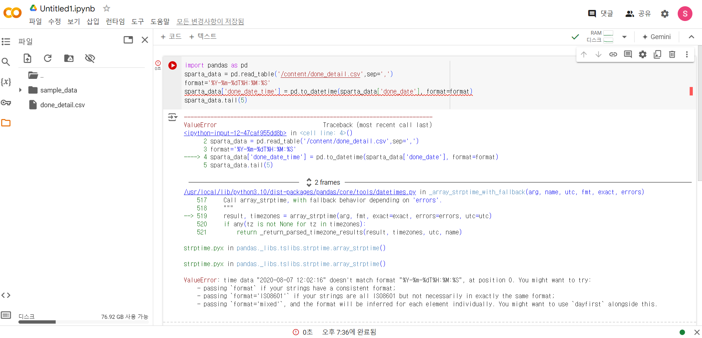Viewport: 702px width, 338px height.
Task: Open notebook settings gear in header
Action: [x=665, y=14]
